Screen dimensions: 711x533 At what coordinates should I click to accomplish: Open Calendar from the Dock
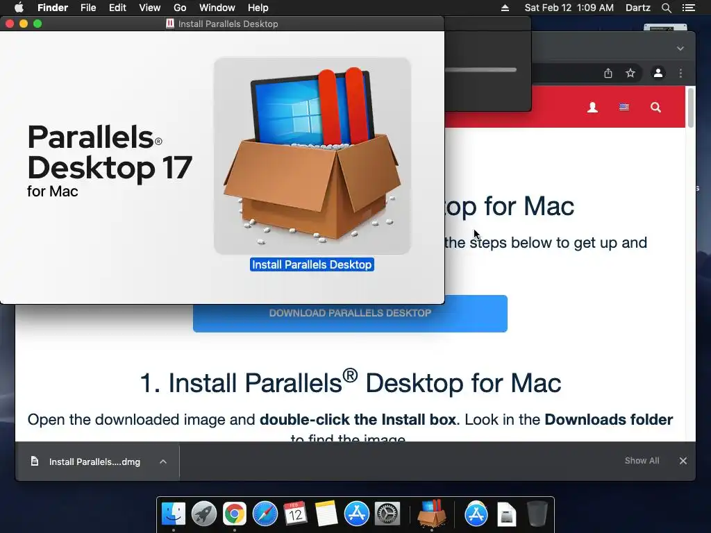pos(295,514)
